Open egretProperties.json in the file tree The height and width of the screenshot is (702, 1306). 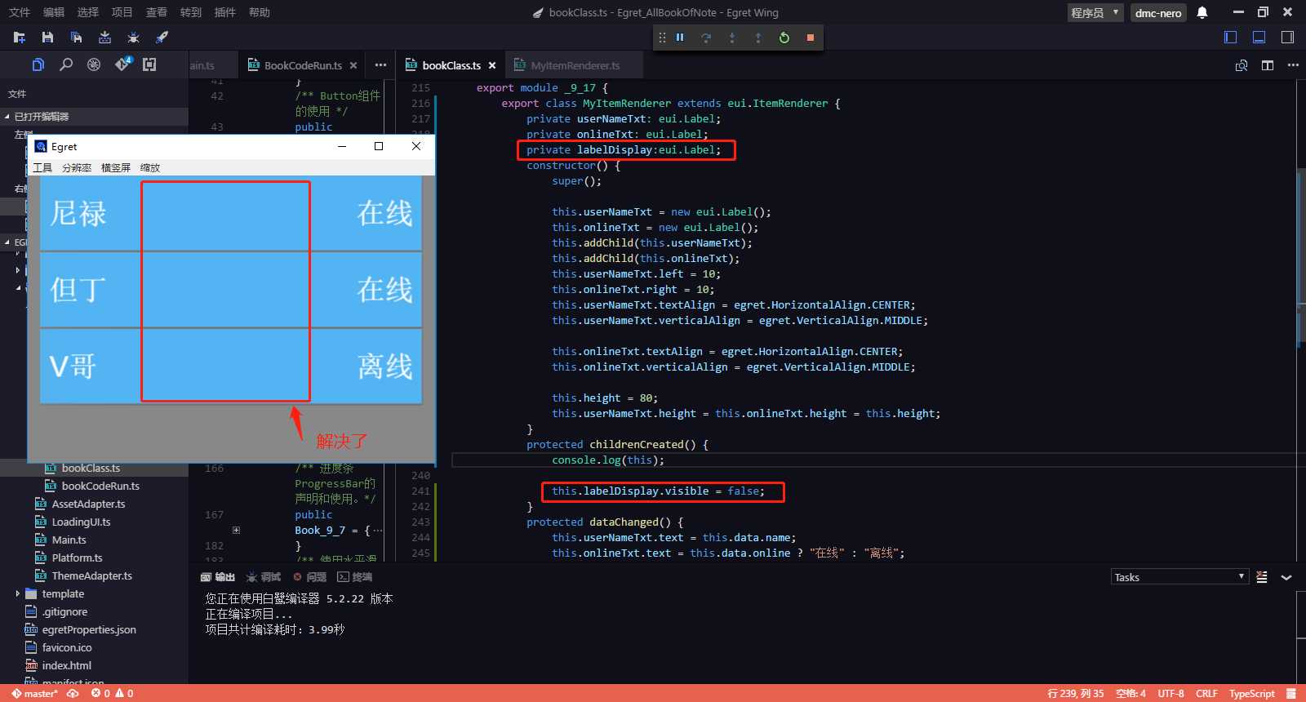point(89,629)
